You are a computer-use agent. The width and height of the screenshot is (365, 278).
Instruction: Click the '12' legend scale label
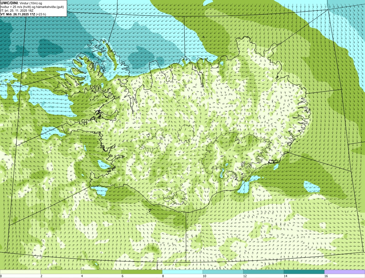click(x=245, y=276)
